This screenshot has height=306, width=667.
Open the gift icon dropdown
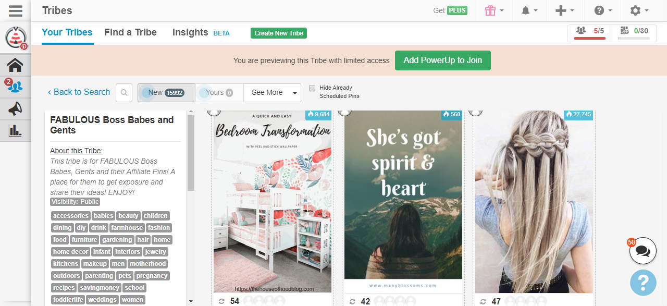click(x=494, y=10)
